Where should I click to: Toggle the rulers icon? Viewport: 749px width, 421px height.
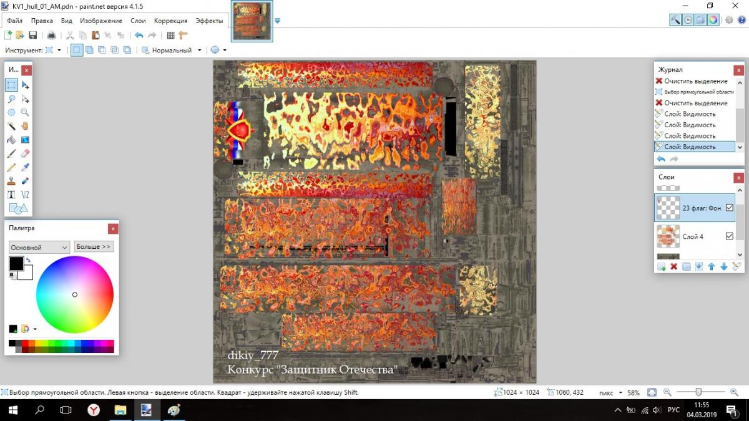tap(183, 36)
